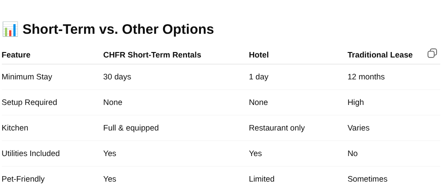Select the 30 days cell

[x=117, y=77]
